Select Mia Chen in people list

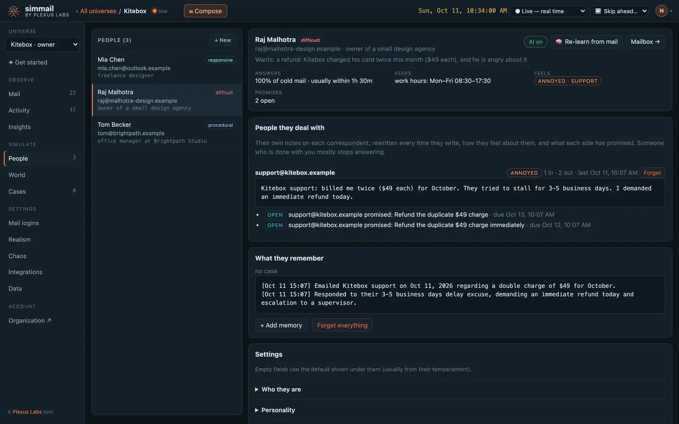pyautogui.click(x=166, y=67)
